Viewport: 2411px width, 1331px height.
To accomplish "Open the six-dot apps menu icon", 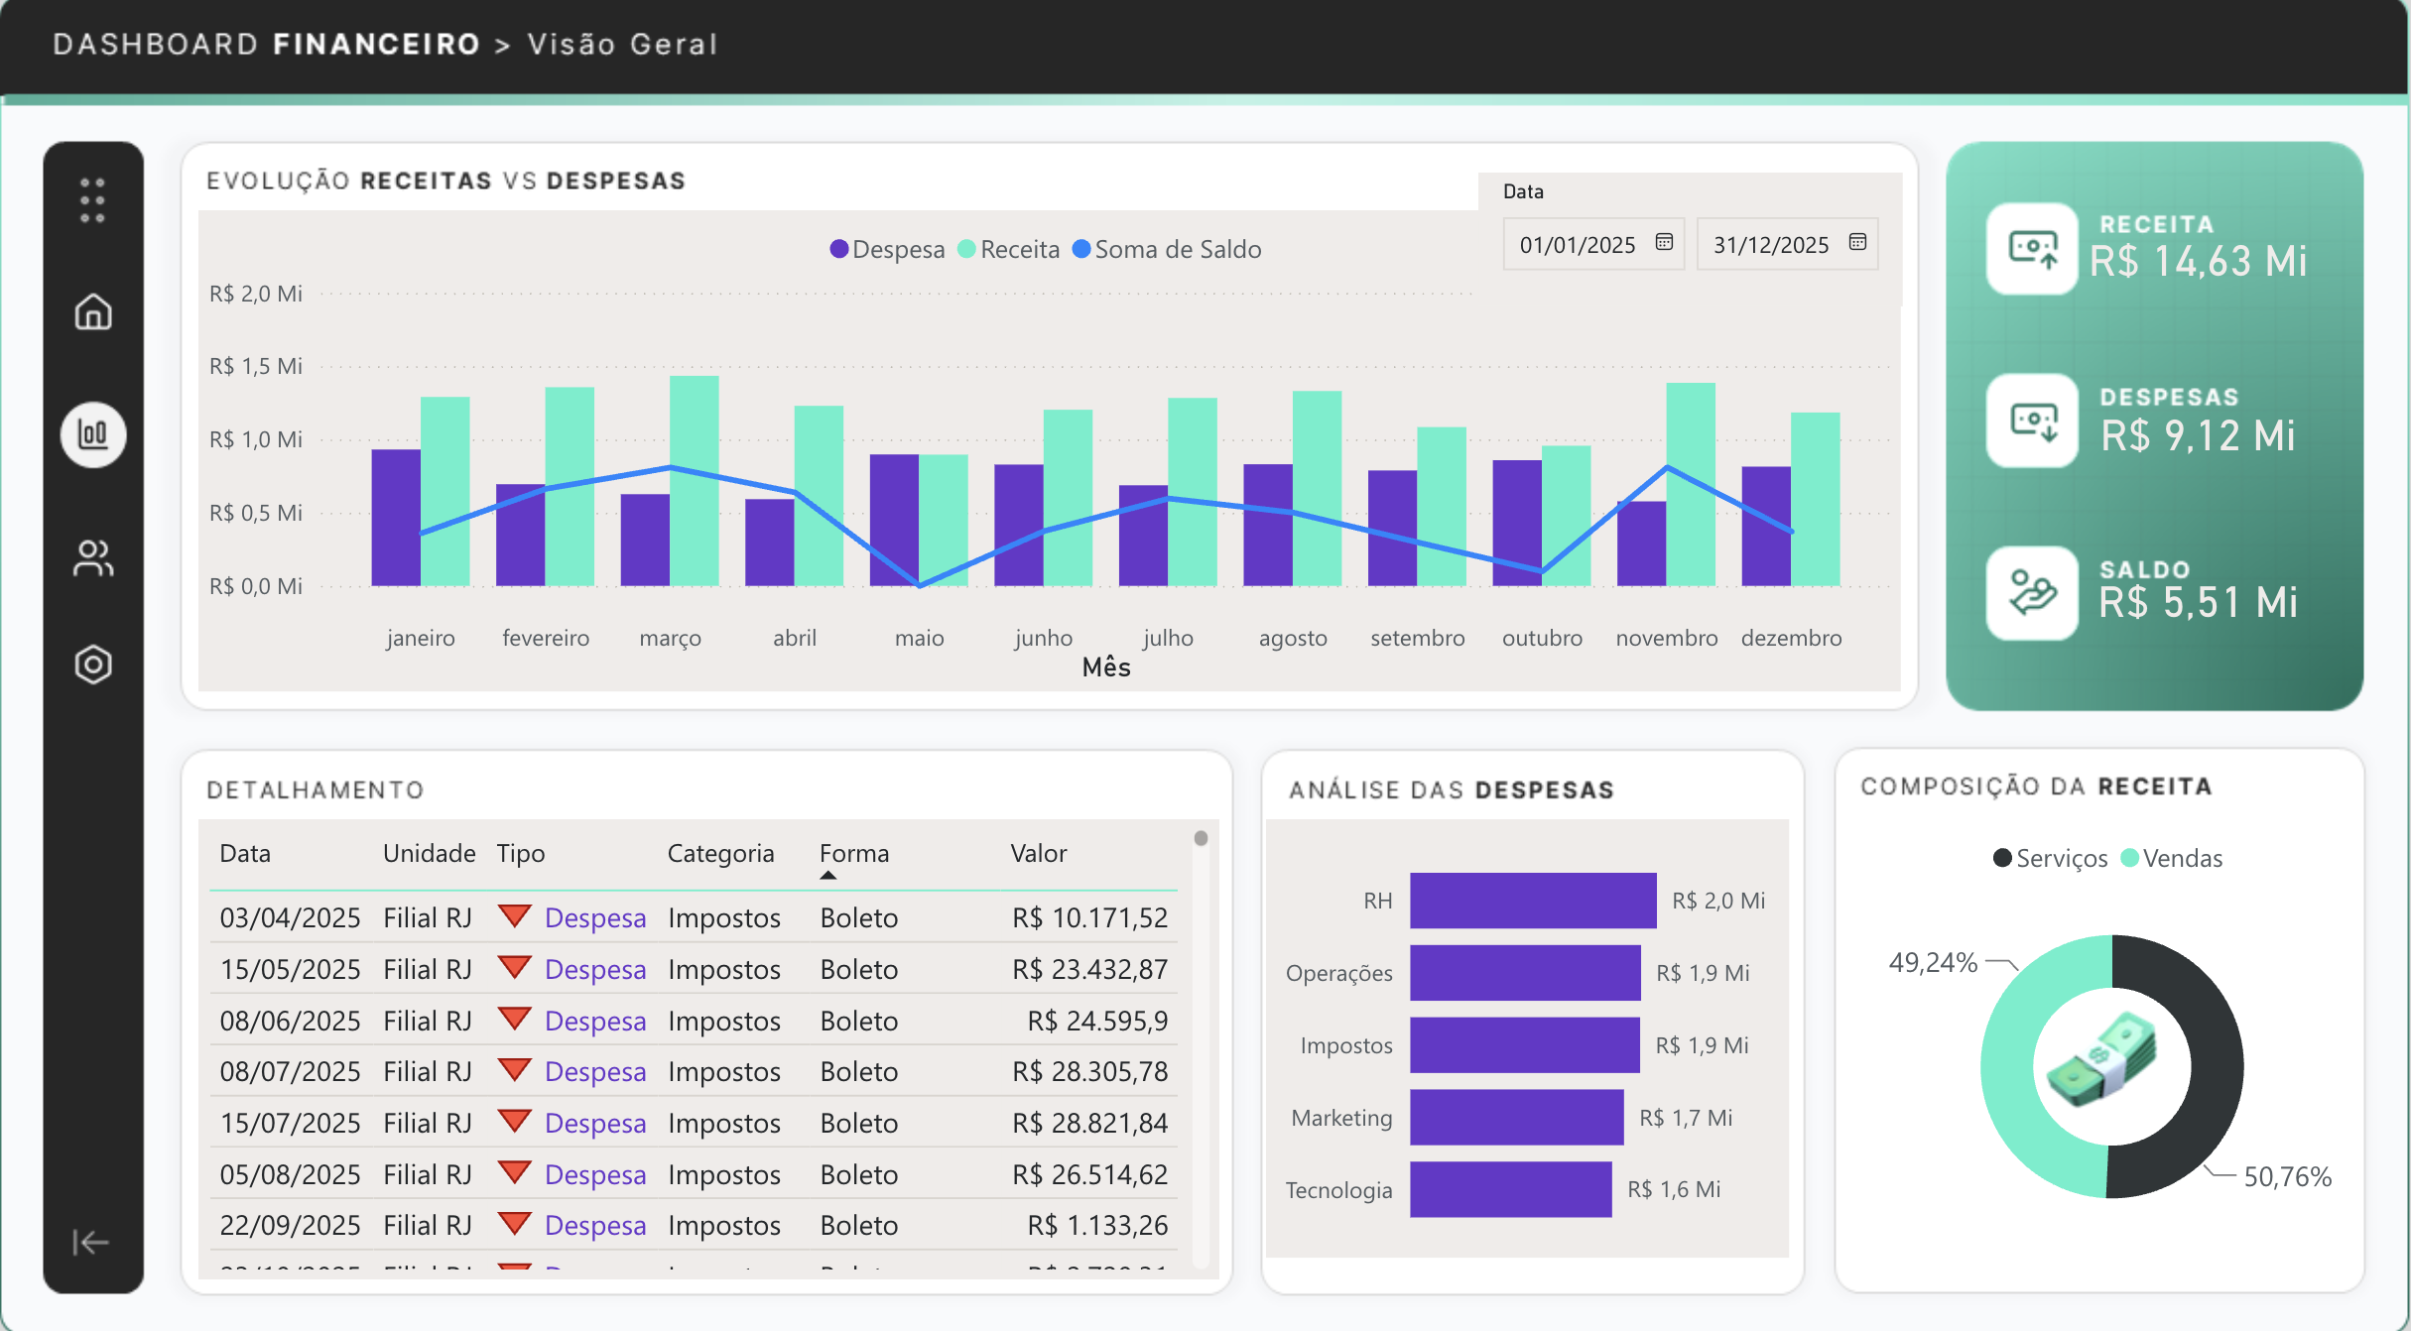I will point(92,200).
